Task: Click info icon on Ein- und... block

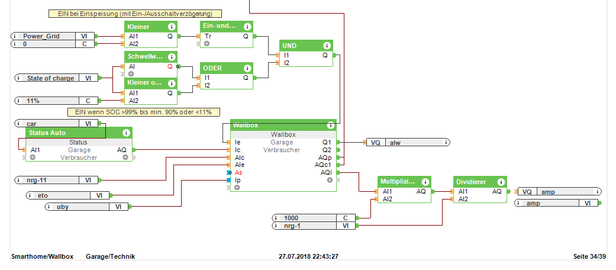Action: click(247, 27)
